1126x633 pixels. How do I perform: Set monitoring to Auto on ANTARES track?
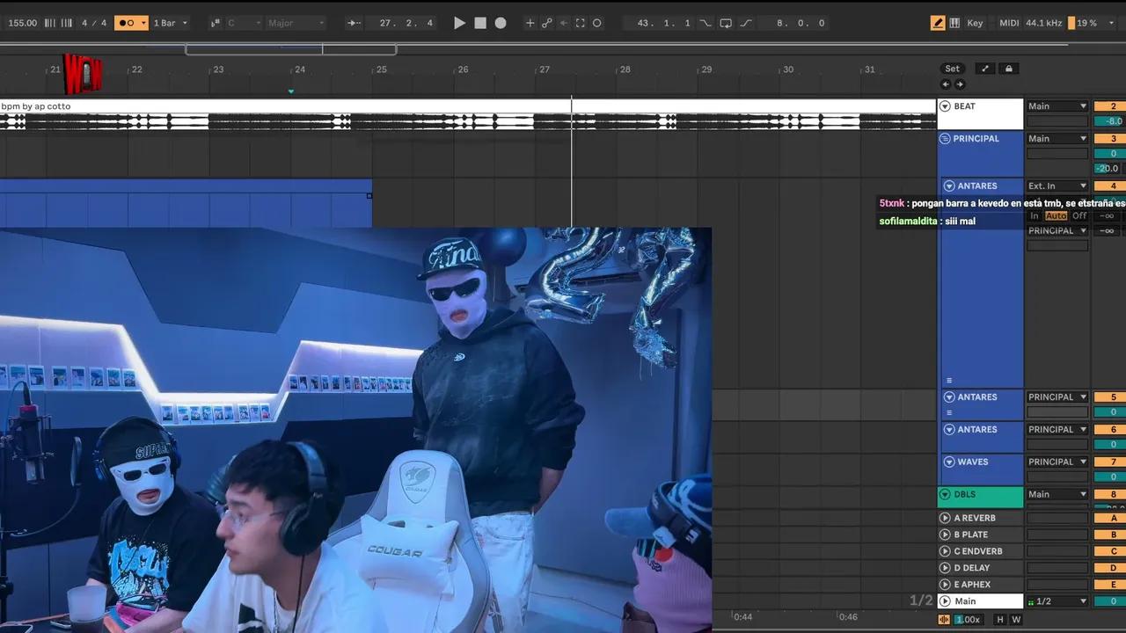[1056, 216]
